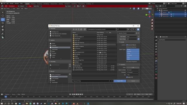Create a new folder in file browser

coord(84,29)
